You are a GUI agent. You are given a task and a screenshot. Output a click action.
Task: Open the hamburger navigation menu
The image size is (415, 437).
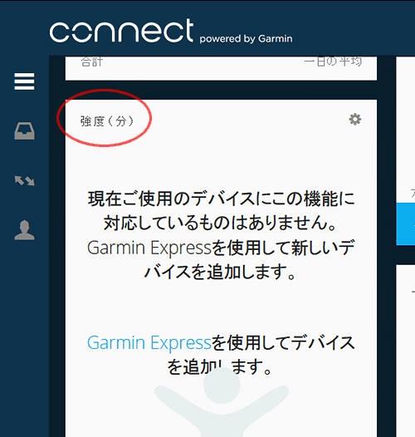point(25,81)
